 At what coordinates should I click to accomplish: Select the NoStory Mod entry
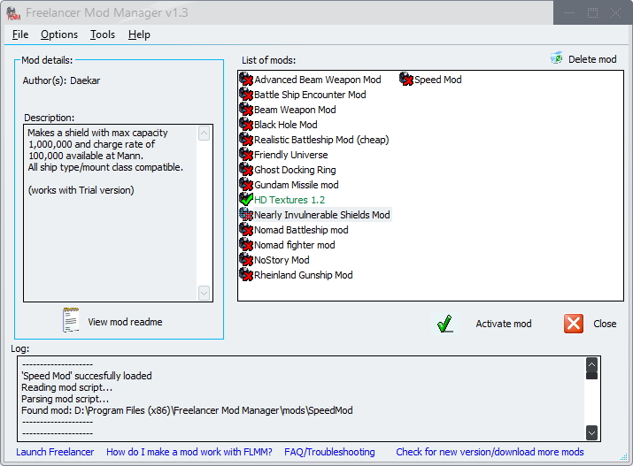(x=282, y=260)
